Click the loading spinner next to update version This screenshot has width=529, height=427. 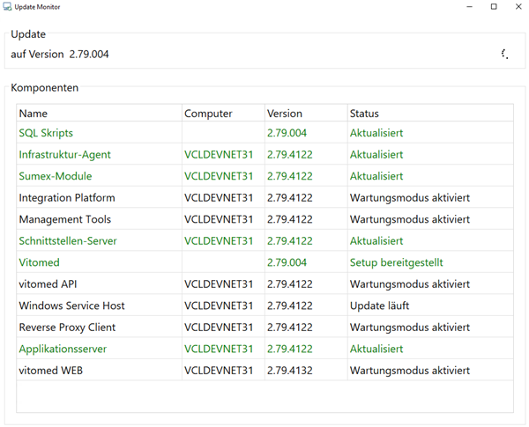tap(504, 54)
